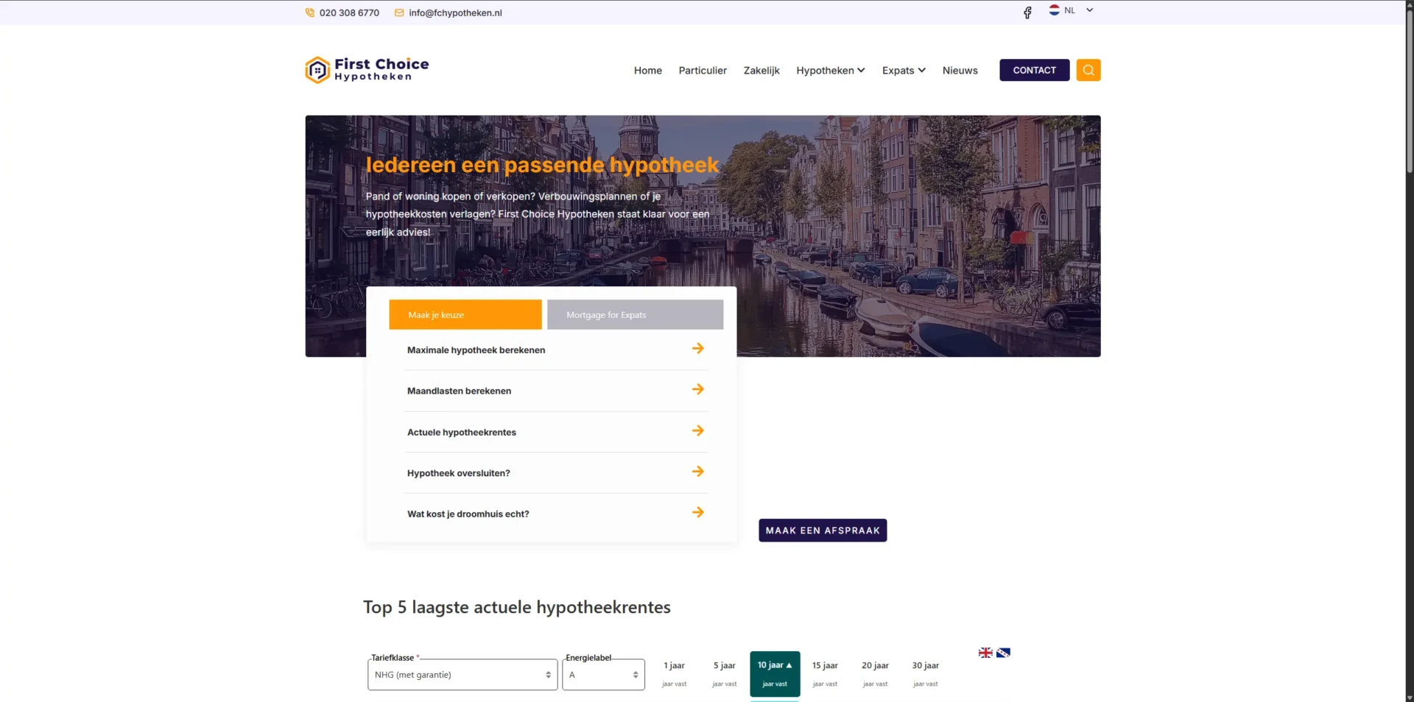This screenshot has height=702, width=1414.
Task: Click the Maak een afspraak button
Action: (823, 531)
